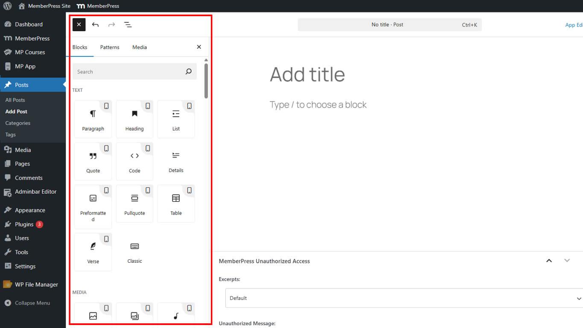Insert a Heading block

(x=134, y=119)
